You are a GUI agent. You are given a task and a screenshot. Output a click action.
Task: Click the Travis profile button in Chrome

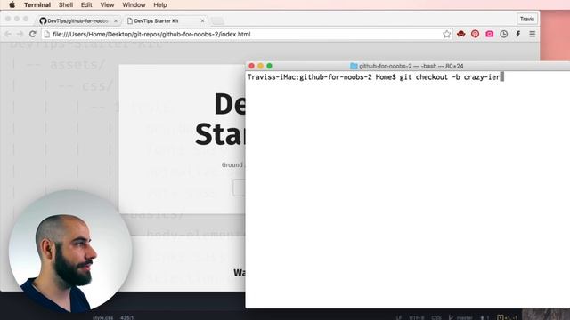[x=526, y=19]
